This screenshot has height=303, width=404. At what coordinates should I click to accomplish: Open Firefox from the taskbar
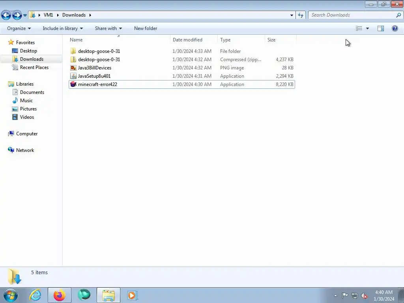coord(59,295)
